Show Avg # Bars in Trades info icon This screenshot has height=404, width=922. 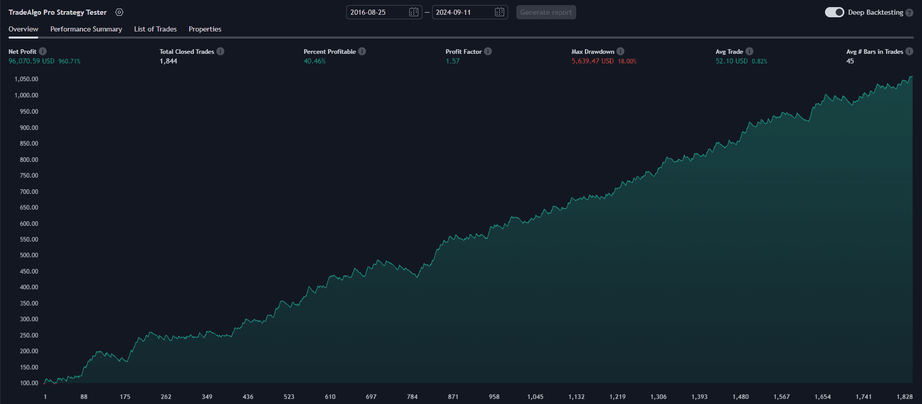pos(909,51)
